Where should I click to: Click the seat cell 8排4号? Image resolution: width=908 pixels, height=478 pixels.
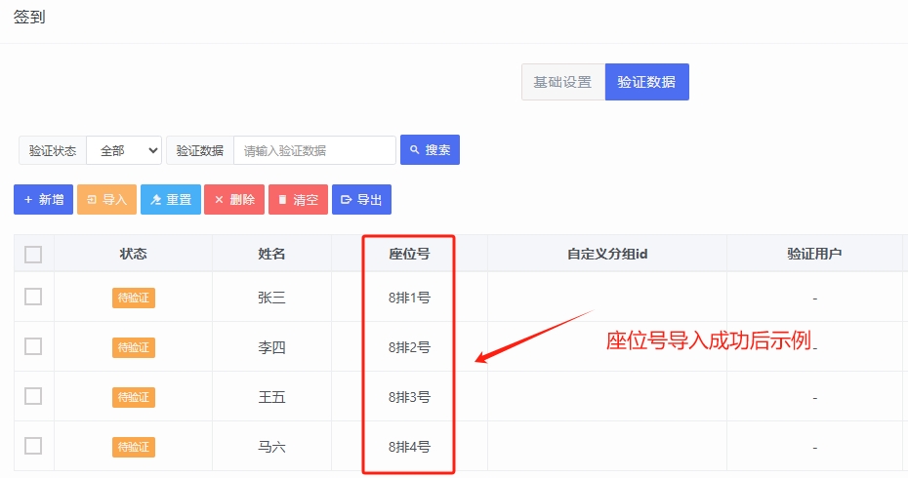click(409, 447)
